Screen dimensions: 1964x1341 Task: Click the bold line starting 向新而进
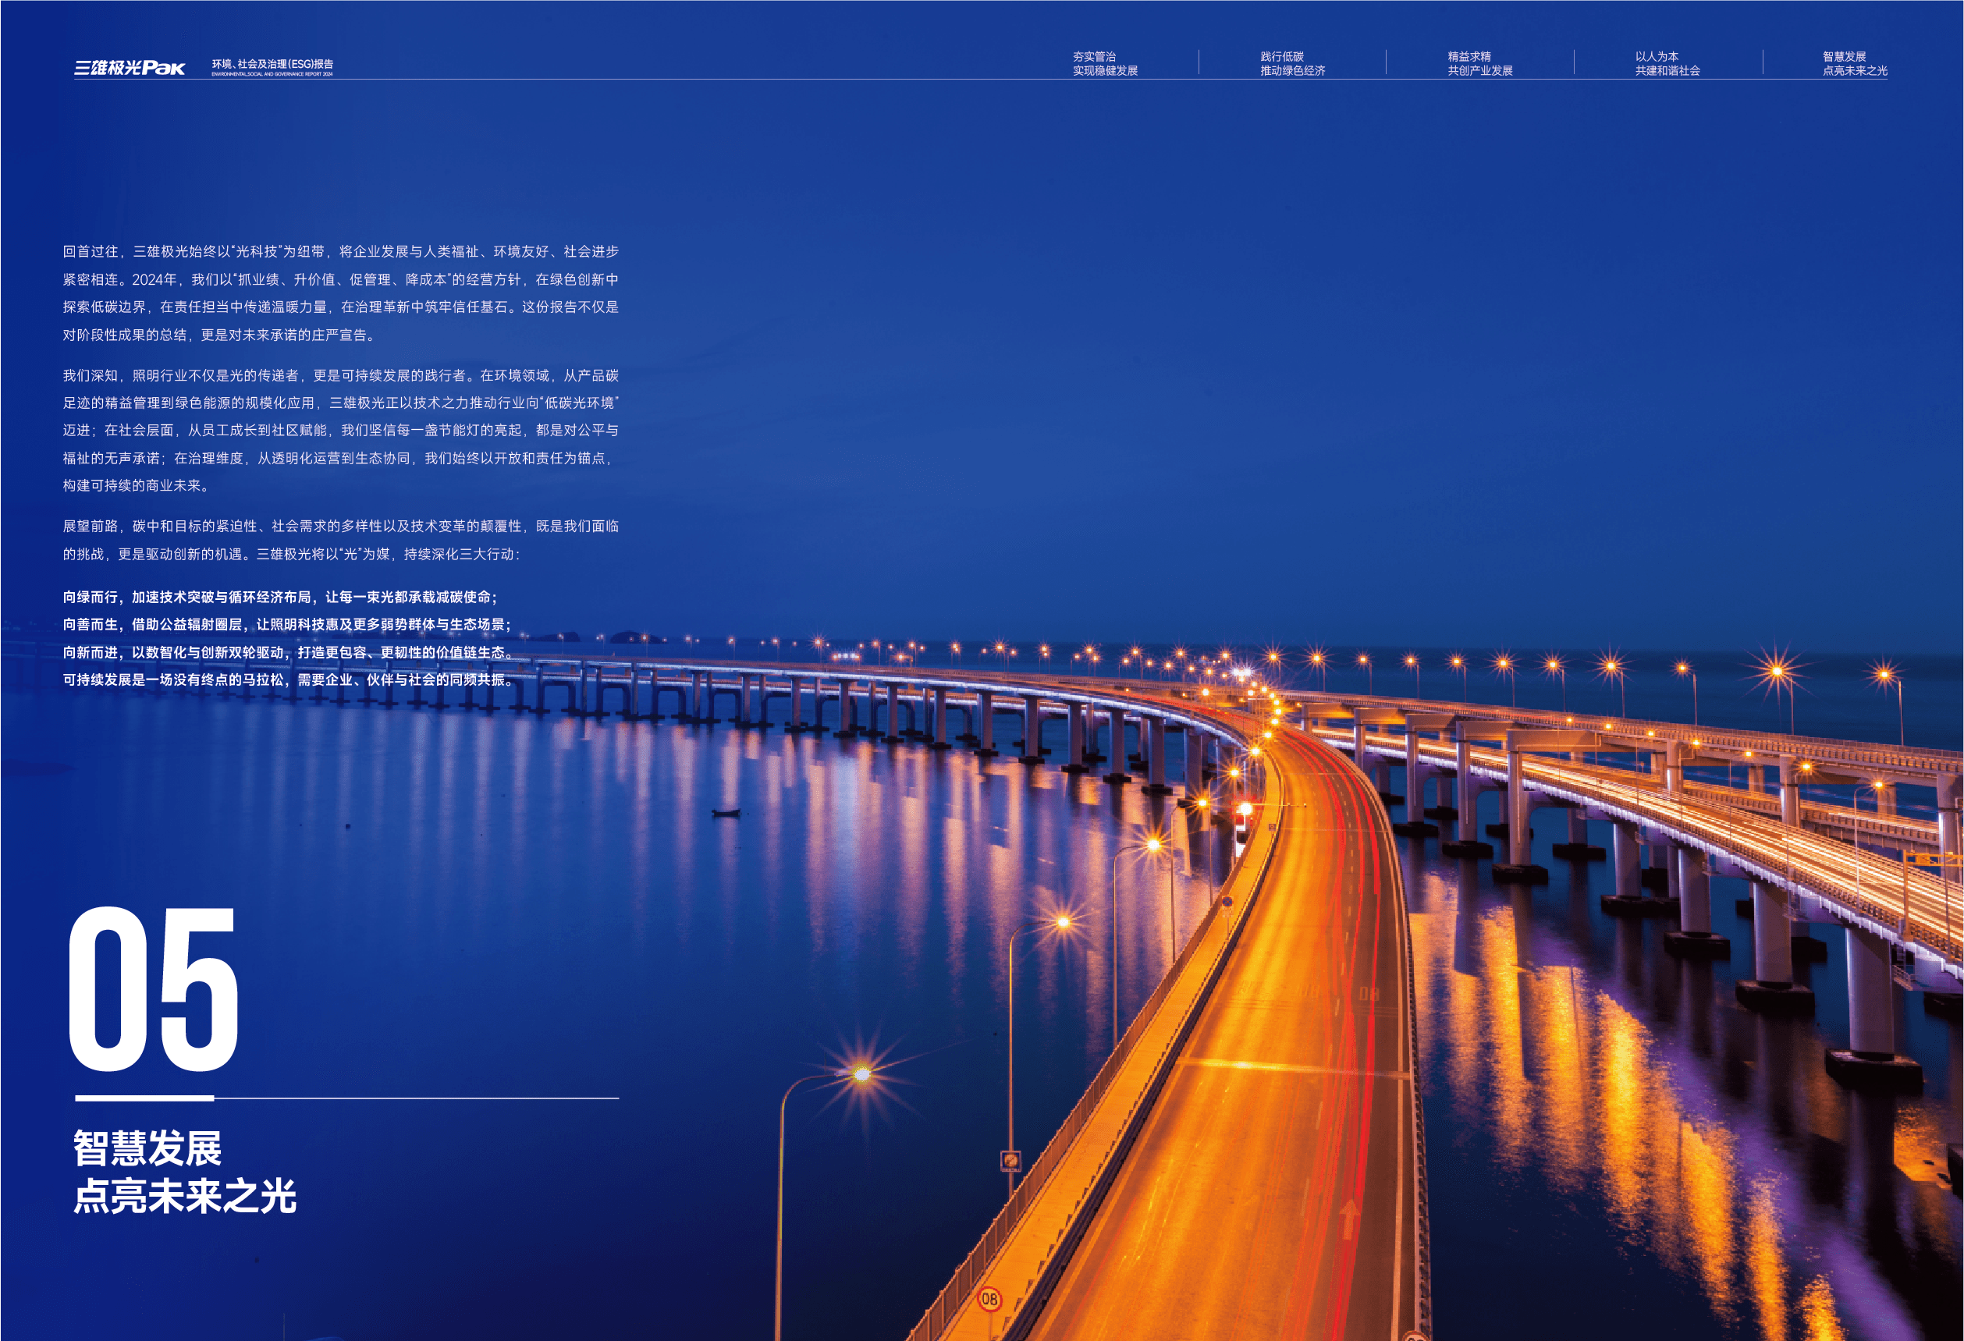[x=286, y=652]
